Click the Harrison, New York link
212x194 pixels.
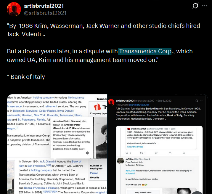(34, 115)
